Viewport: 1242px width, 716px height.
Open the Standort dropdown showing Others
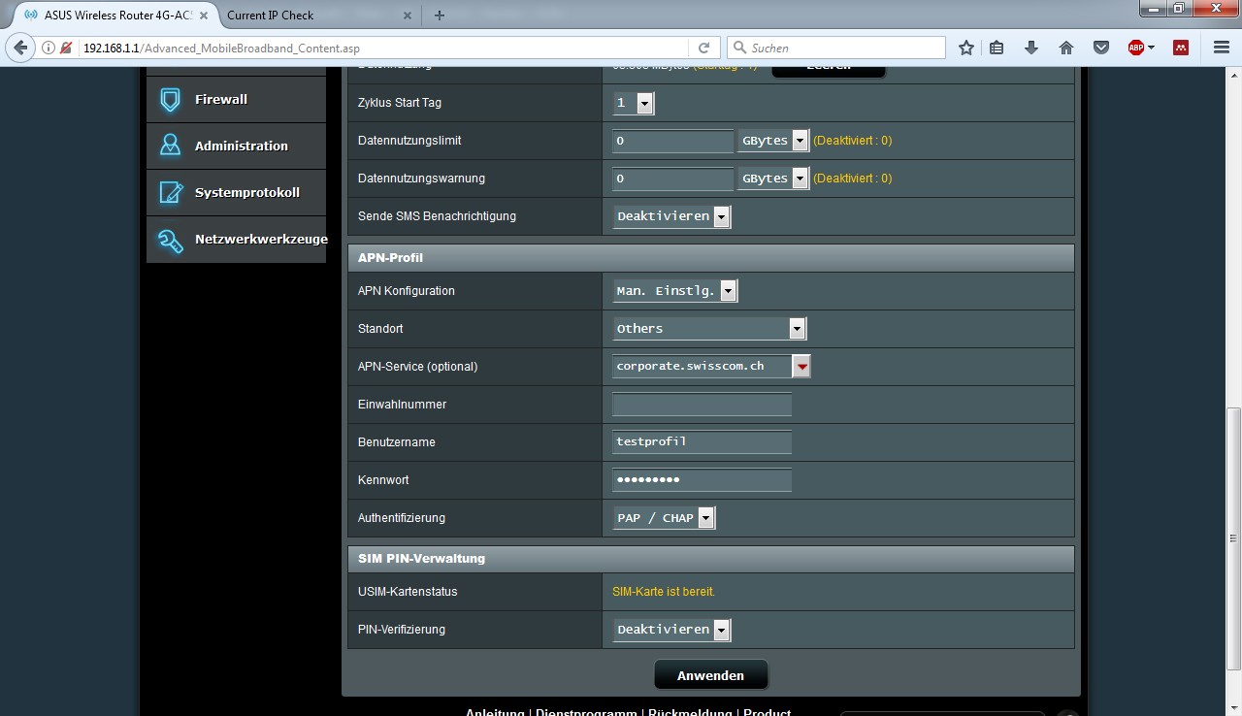[x=709, y=329]
